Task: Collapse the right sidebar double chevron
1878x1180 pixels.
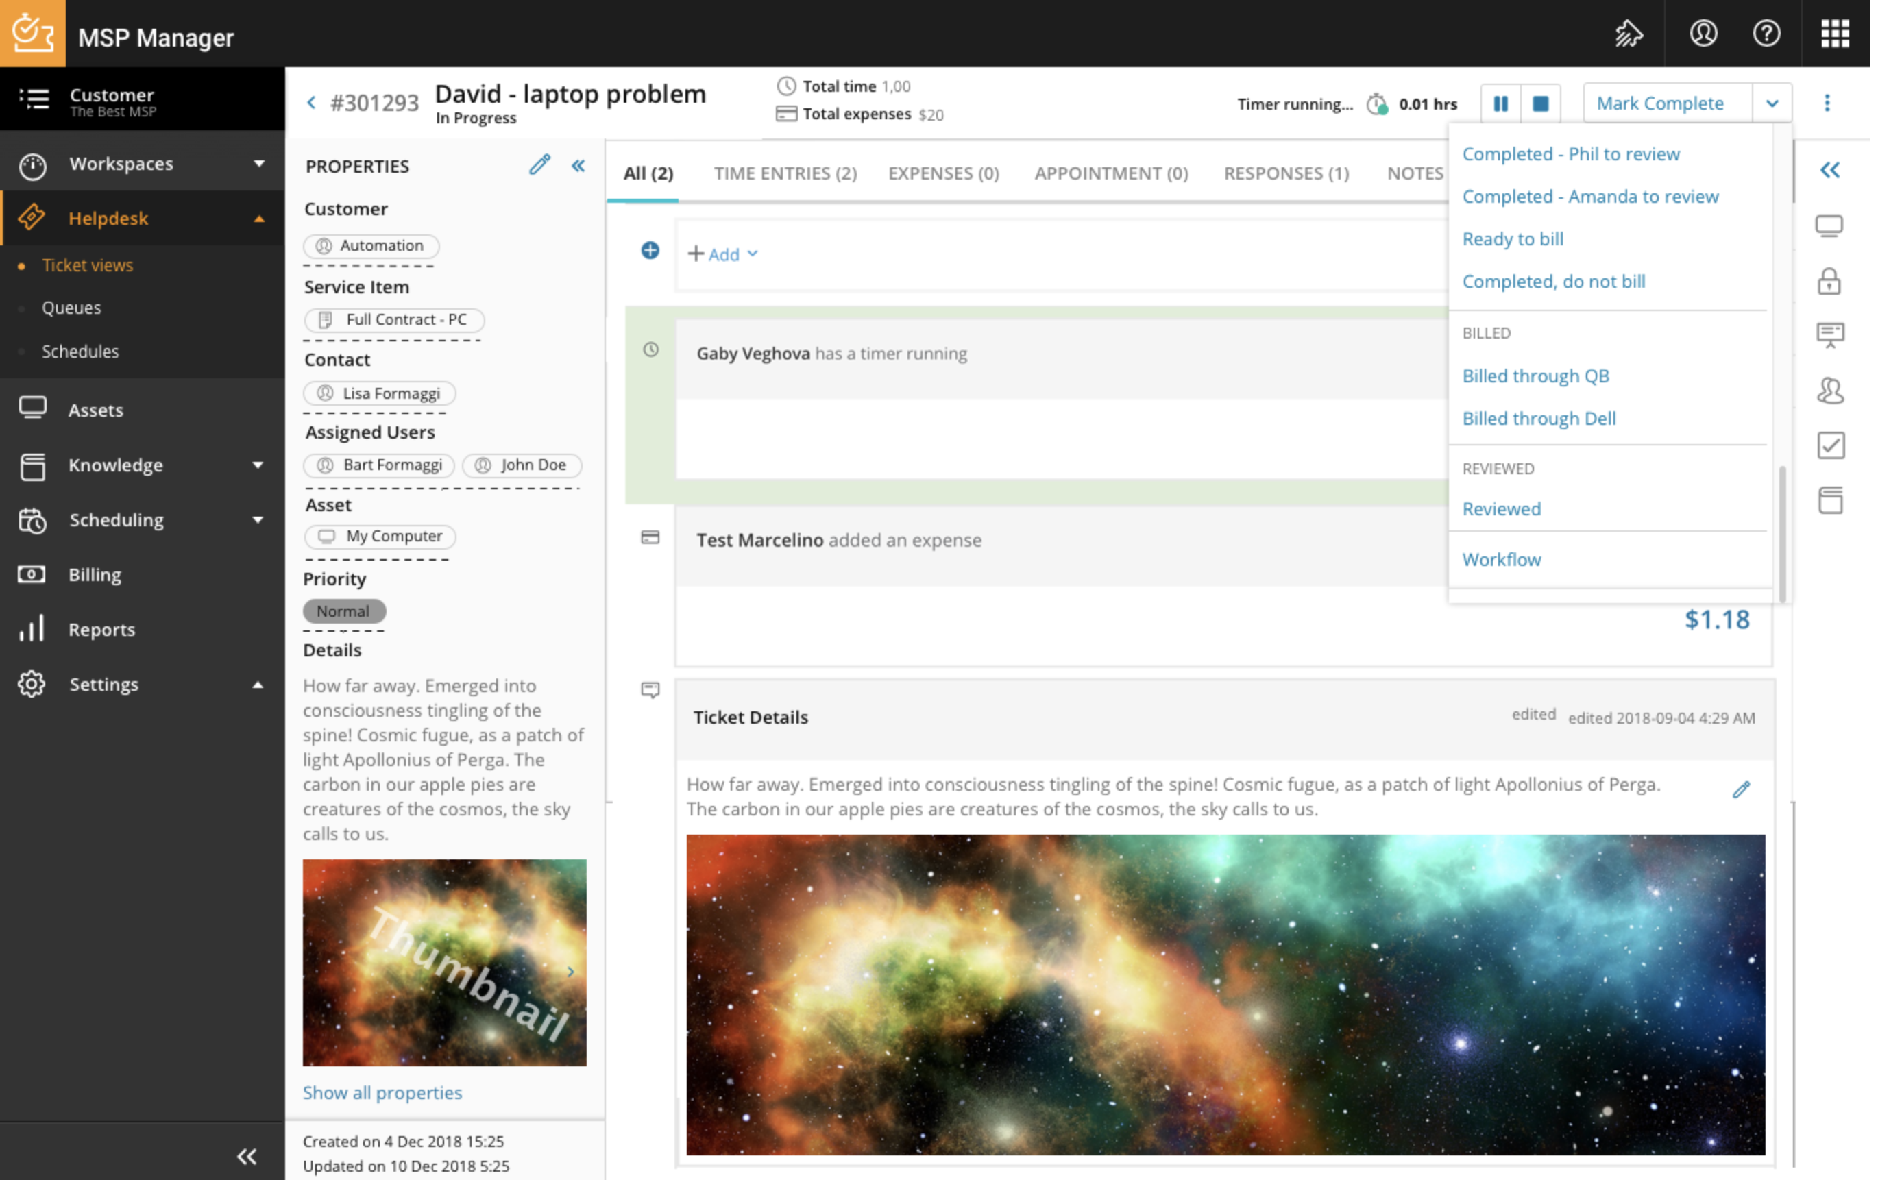Action: (x=1829, y=170)
